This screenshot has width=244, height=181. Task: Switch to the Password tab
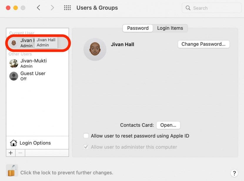(138, 28)
